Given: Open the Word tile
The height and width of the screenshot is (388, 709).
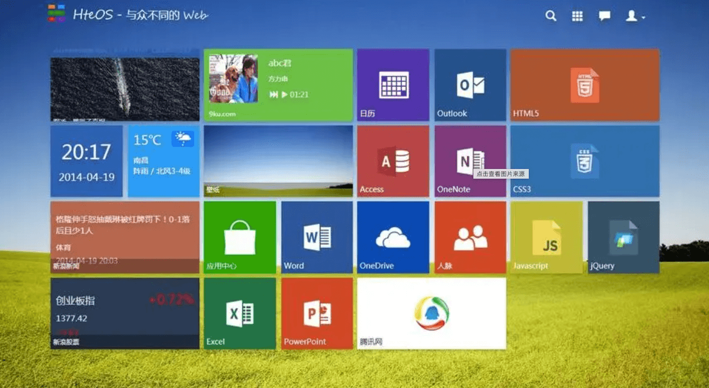Looking at the screenshot, I should (317, 237).
